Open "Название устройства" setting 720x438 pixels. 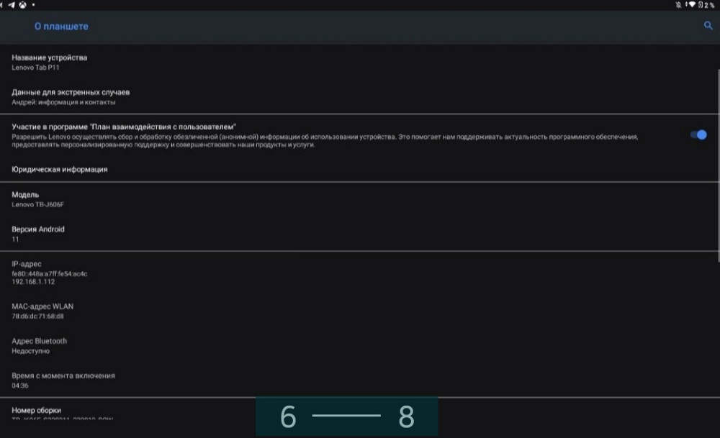(x=49, y=62)
